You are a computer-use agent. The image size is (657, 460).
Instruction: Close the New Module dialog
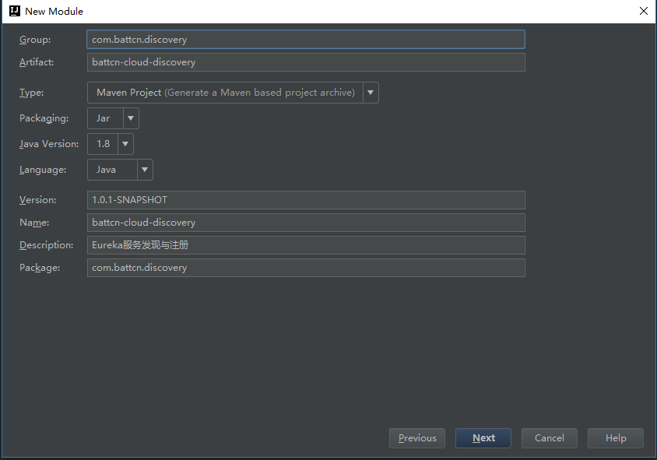[x=644, y=11]
